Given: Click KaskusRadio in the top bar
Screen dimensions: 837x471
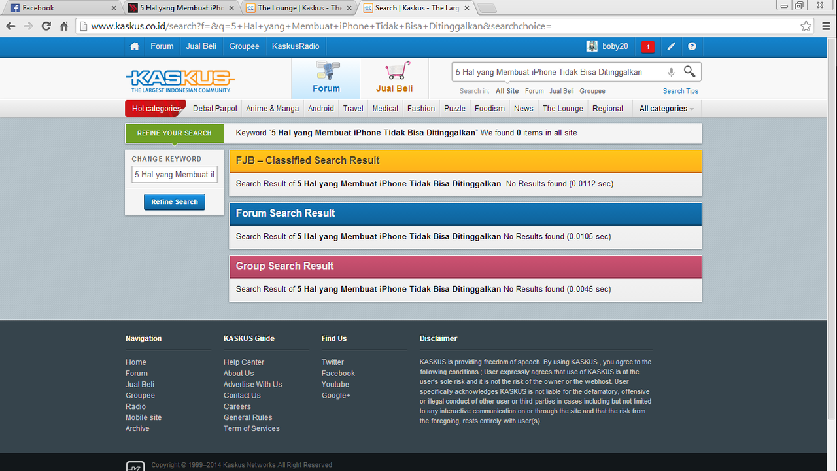Looking at the screenshot, I should [296, 46].
